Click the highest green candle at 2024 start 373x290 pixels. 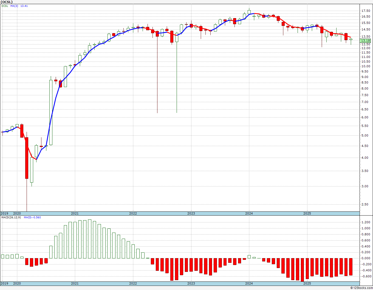coord(249,12)
